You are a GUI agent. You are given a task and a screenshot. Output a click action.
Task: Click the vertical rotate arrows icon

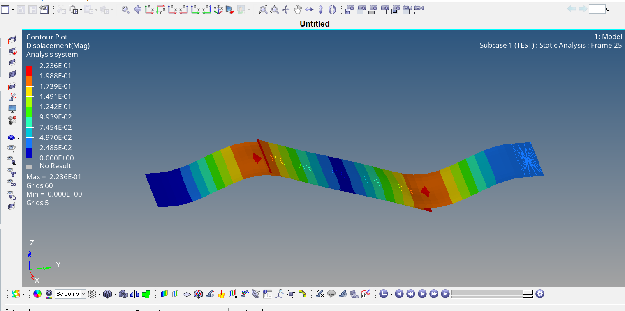[321, 9]
